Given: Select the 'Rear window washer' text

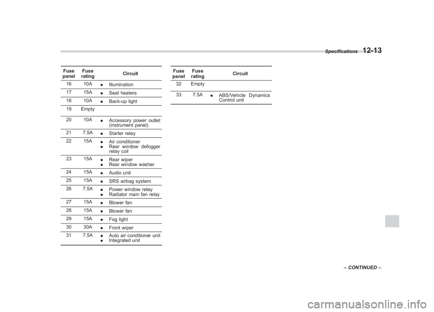Looking at the screenshot, I should pos(132,164).
